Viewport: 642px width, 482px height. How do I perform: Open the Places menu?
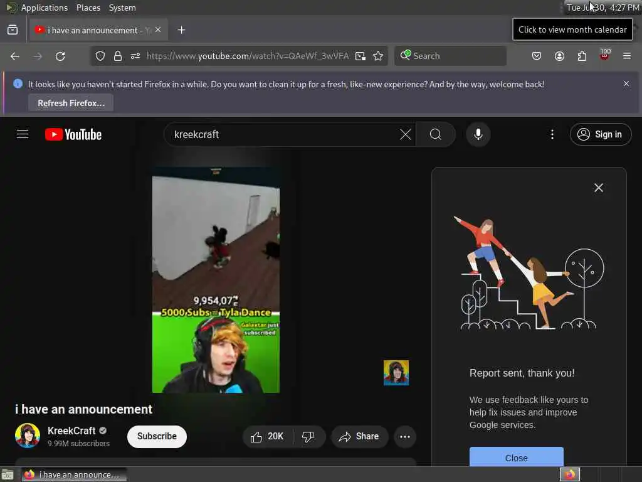[88, 8]
